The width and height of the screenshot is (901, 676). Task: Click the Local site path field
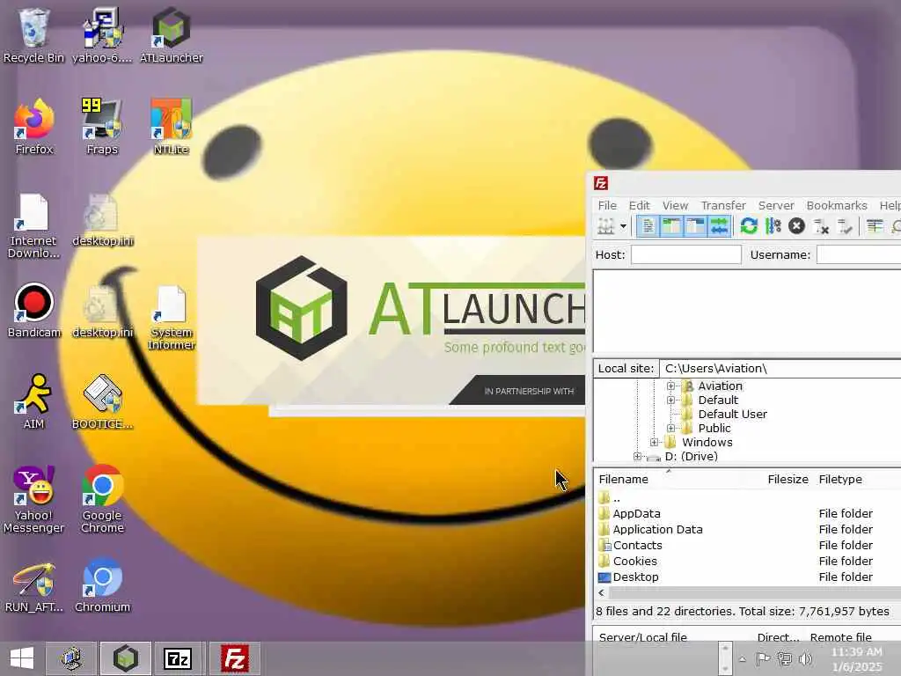point(780,369)
